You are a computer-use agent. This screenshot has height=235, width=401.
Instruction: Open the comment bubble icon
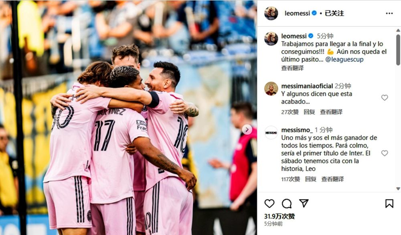coord(287,204)
